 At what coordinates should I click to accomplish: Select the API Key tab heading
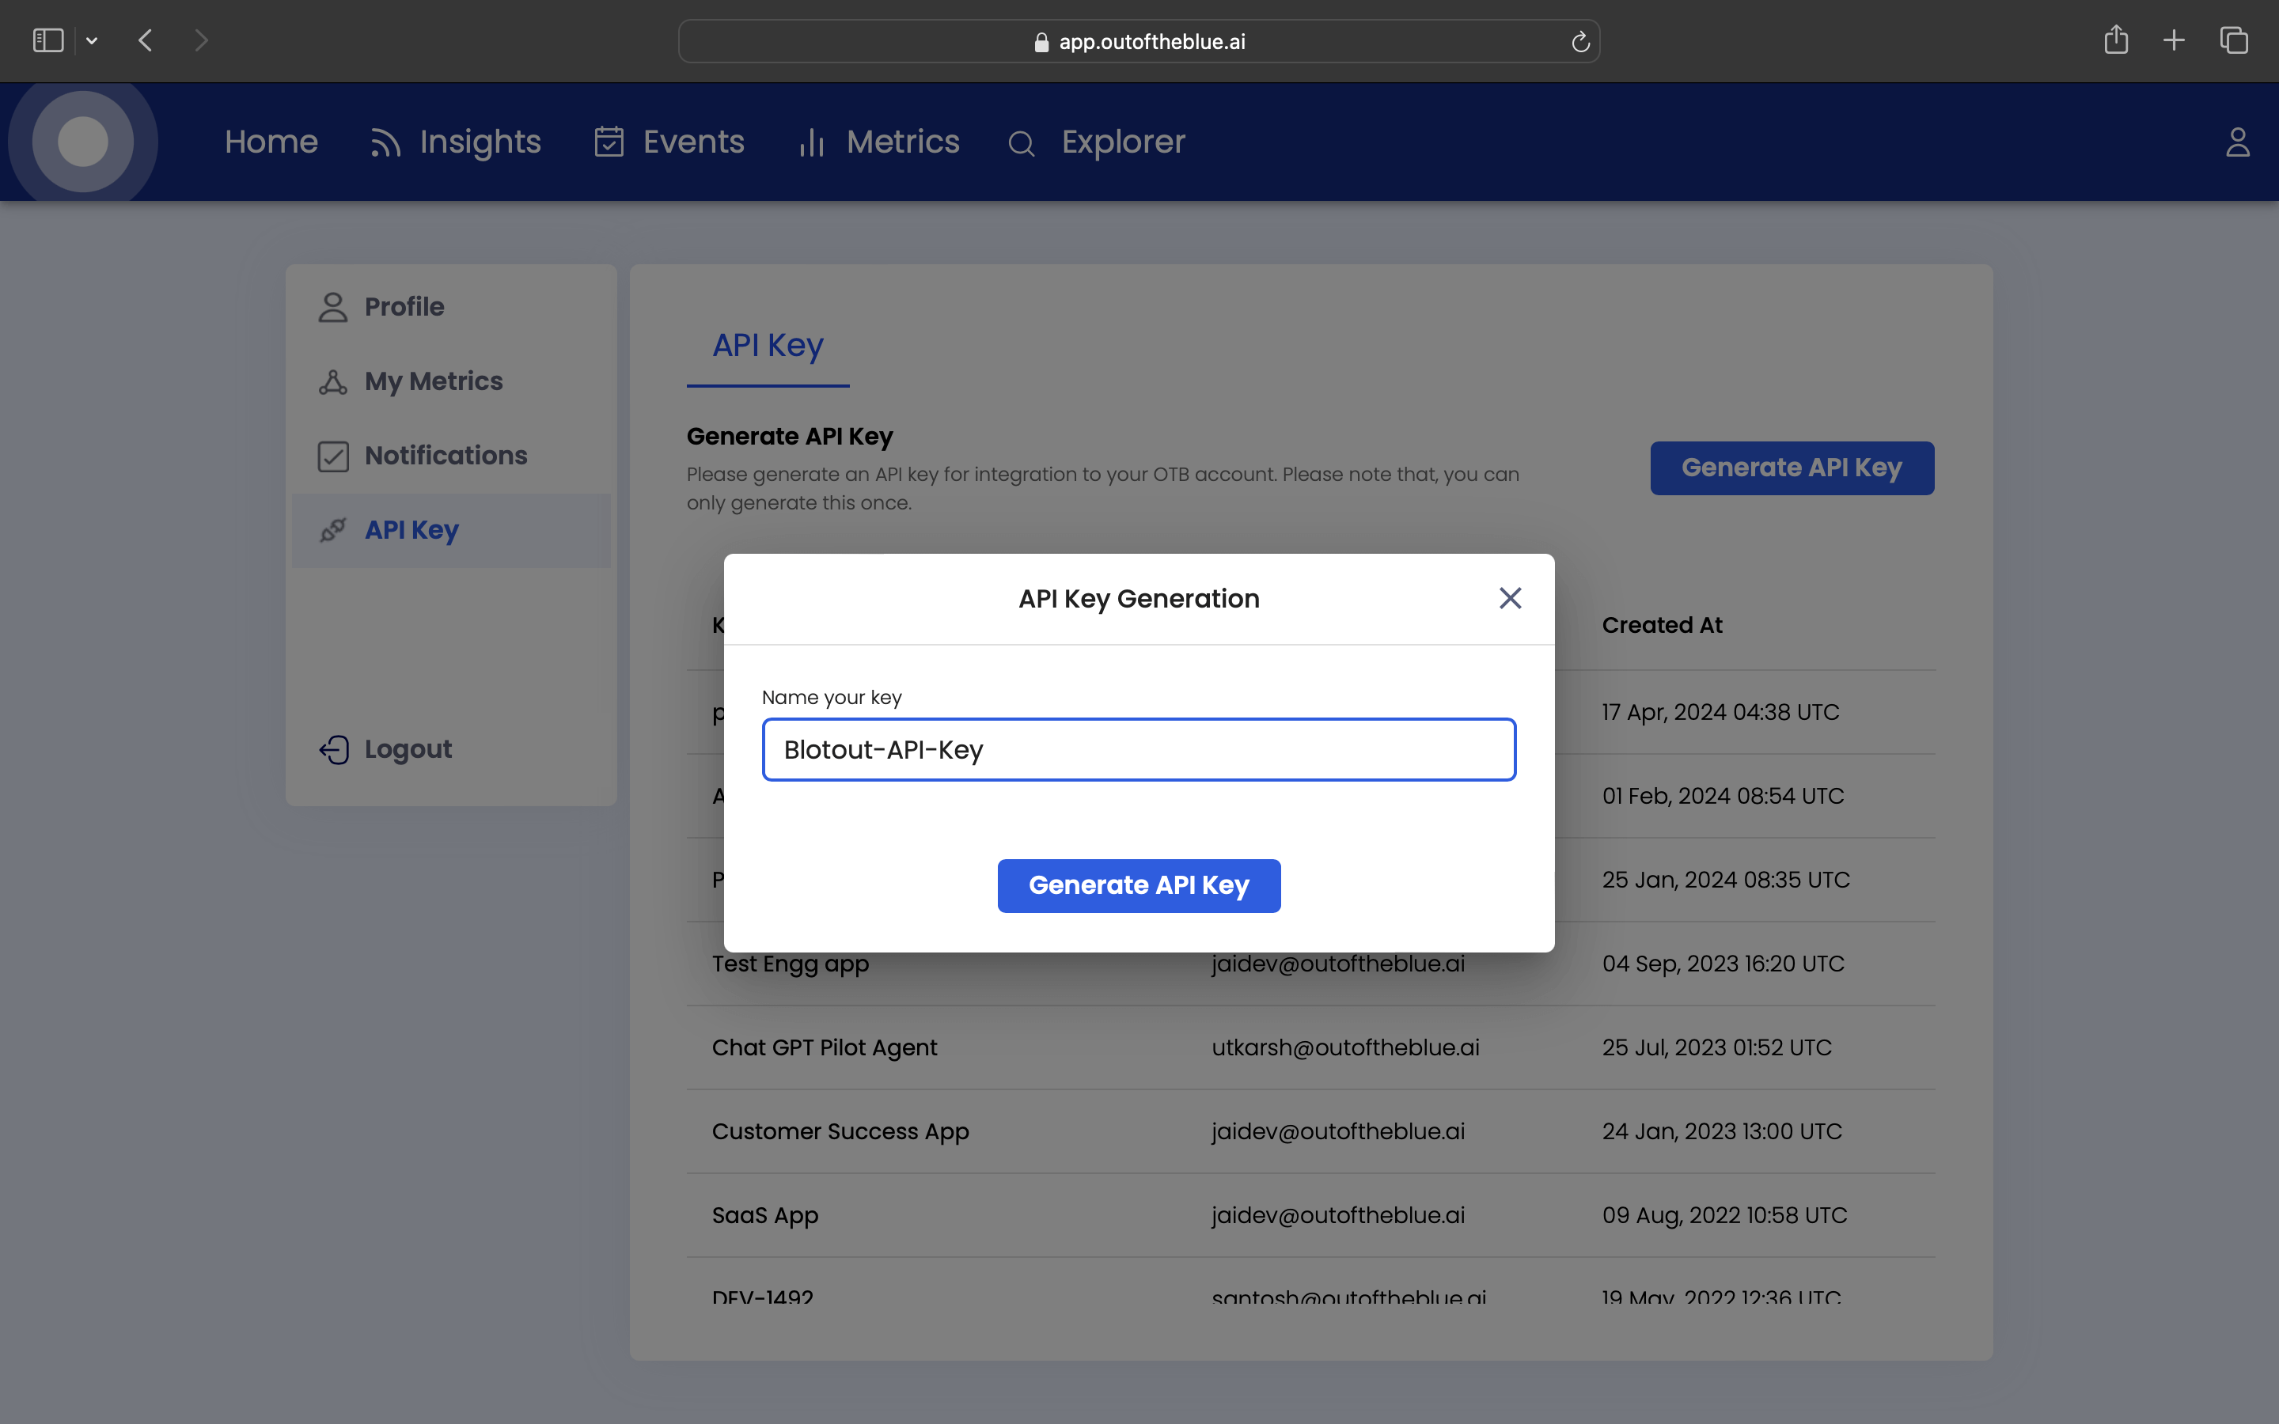[x=768, y=346]
